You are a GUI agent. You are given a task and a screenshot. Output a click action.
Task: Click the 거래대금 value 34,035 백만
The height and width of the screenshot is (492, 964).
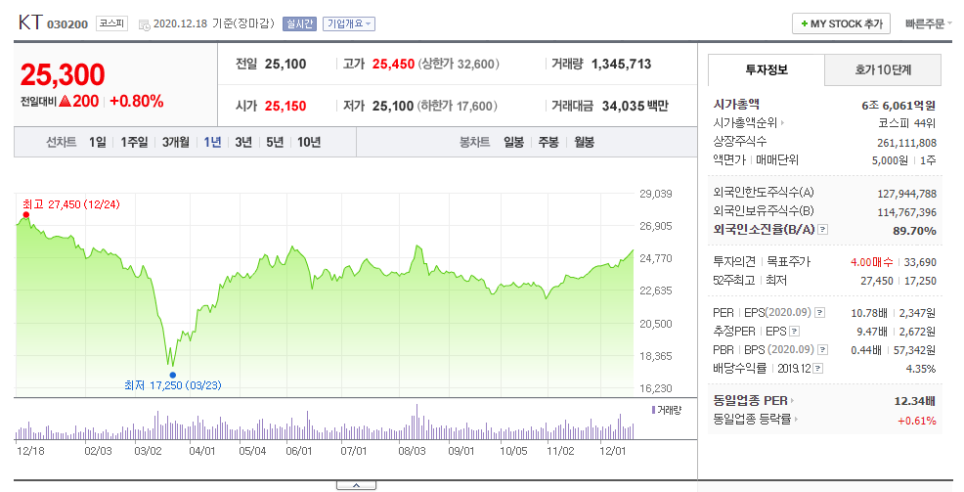coord(635,106)
